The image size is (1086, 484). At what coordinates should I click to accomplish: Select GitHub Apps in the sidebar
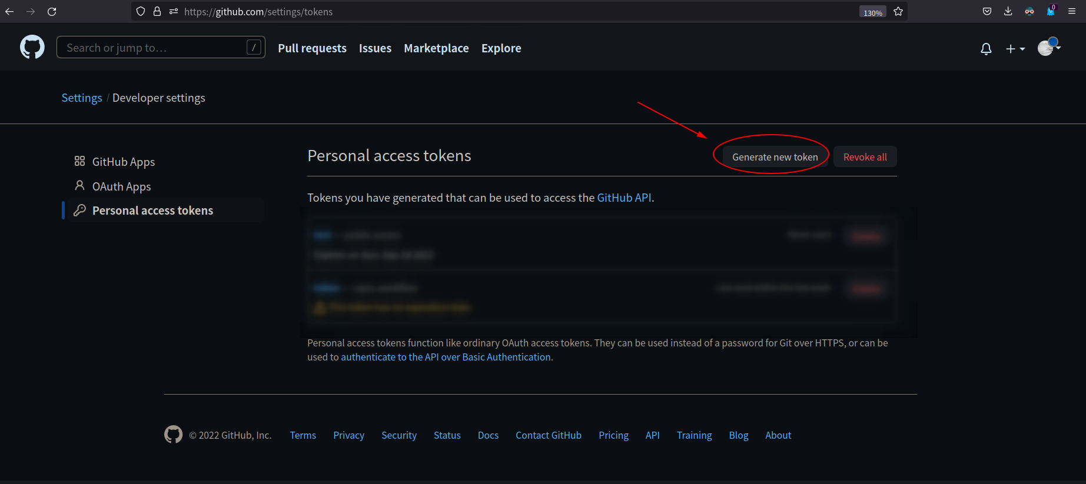[123, 162]
